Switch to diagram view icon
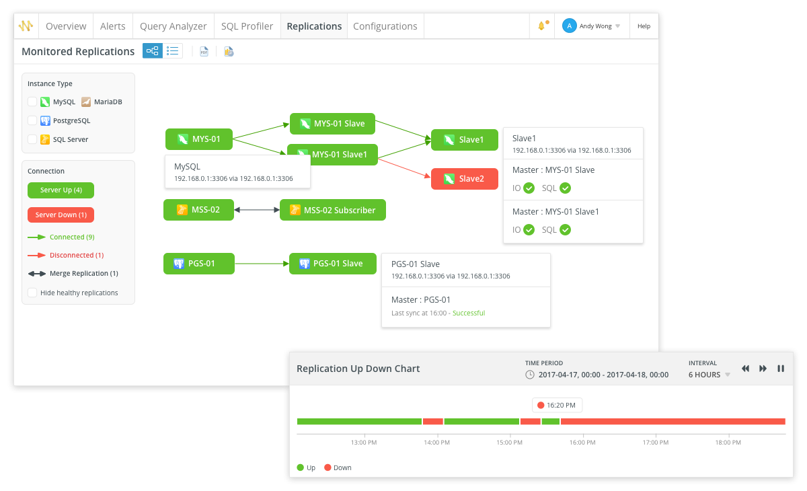 coord(153,51)
